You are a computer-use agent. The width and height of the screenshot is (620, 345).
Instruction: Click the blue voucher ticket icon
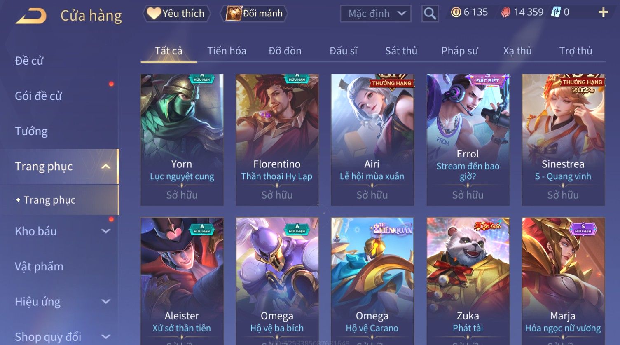pos(556,12)
